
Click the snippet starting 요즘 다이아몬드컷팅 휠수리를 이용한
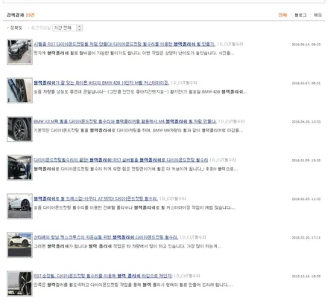pyautogui.click(x=134, y=207)
